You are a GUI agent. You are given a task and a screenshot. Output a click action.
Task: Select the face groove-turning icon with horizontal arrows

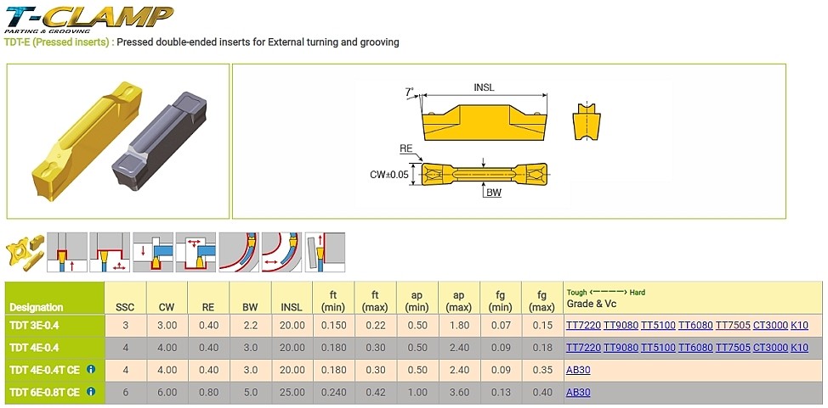281,253
